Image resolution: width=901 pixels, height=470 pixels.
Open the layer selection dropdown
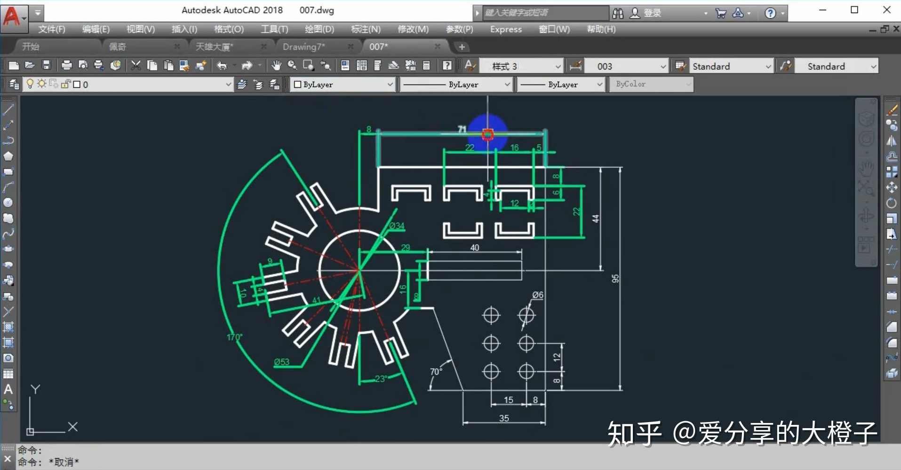pyautogui.click(x=229, y=84)
